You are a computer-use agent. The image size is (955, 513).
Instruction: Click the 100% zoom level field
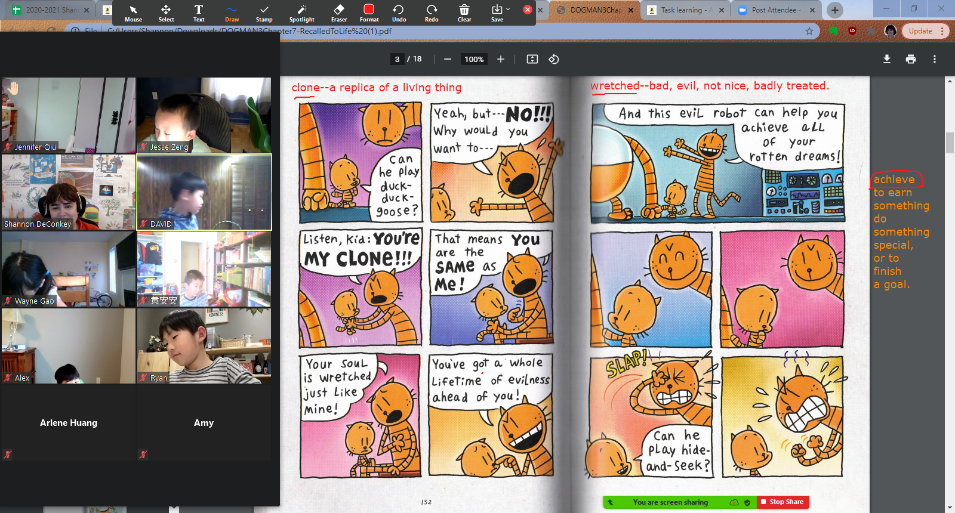[x=474, y=59]
